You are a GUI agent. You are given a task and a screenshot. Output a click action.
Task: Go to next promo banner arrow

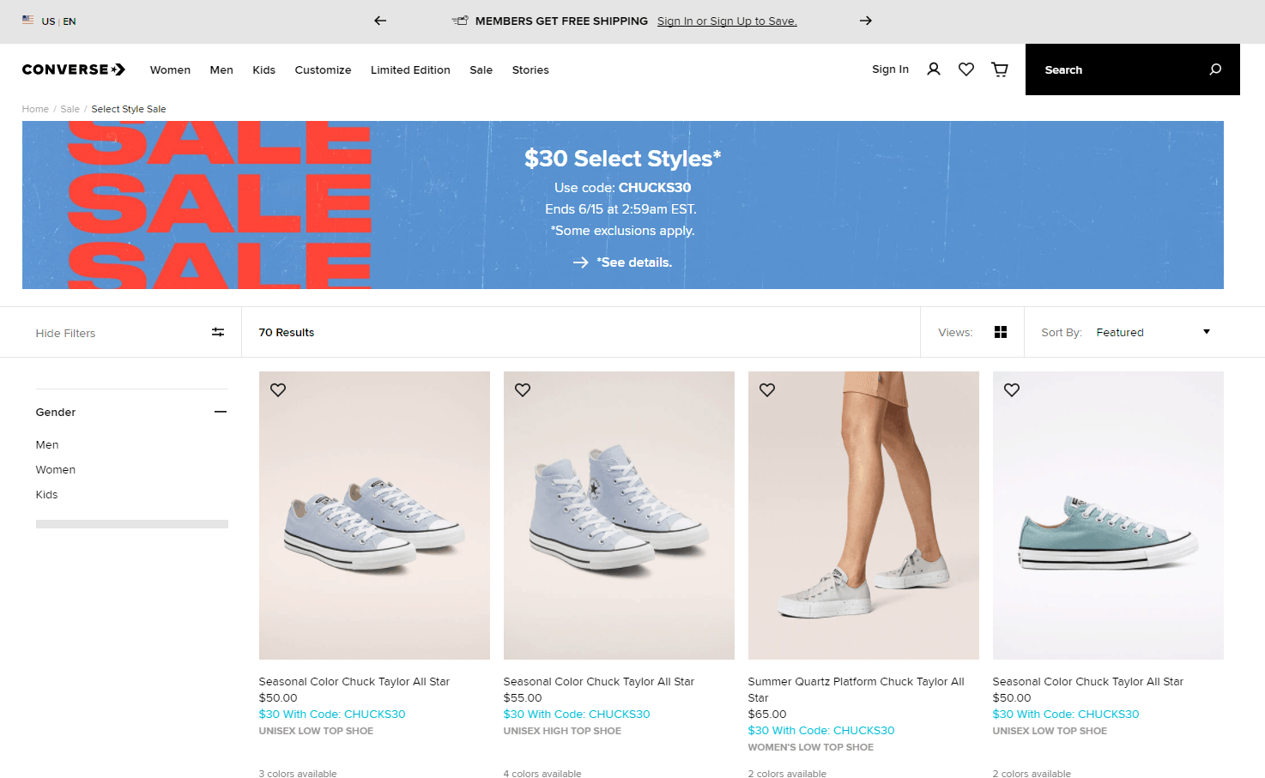866,21
